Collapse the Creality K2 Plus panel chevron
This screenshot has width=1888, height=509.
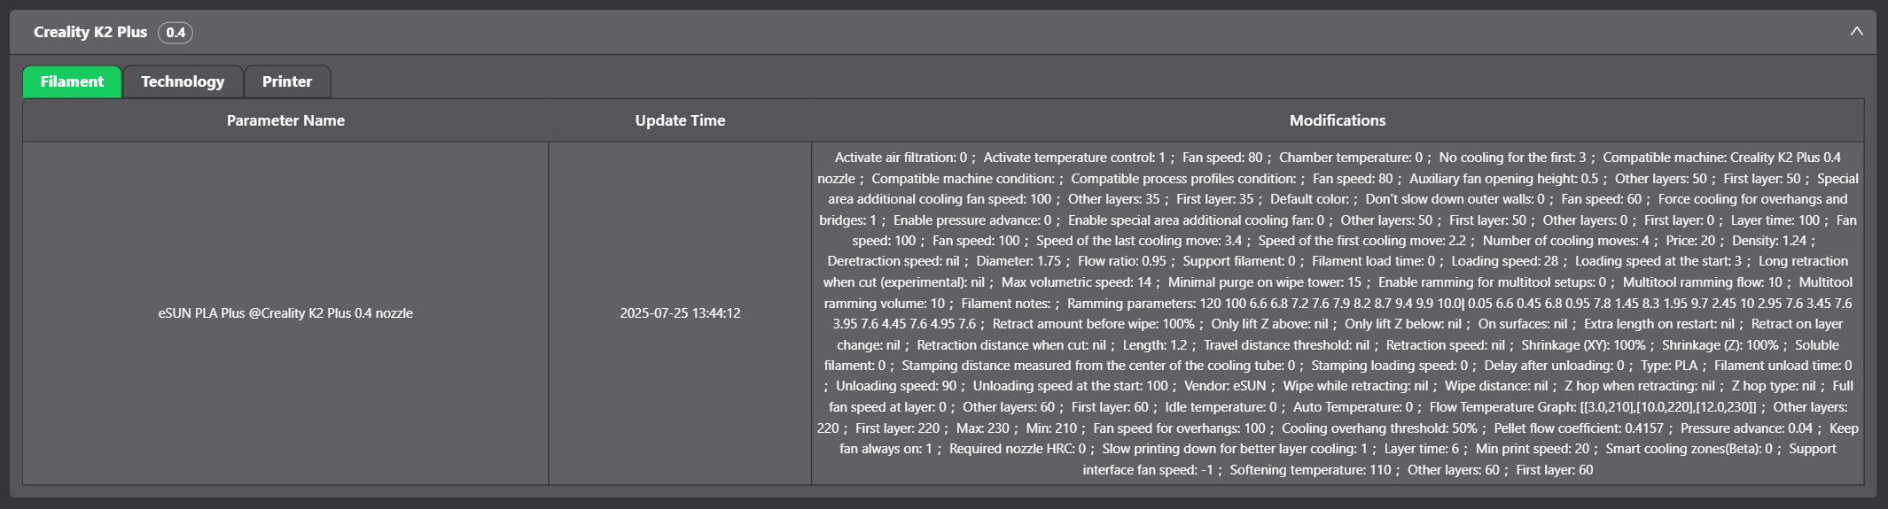pyautogui.click(x=1856, y=31)
